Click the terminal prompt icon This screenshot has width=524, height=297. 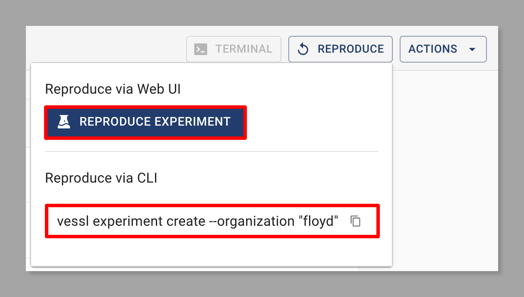pos(201,49)
